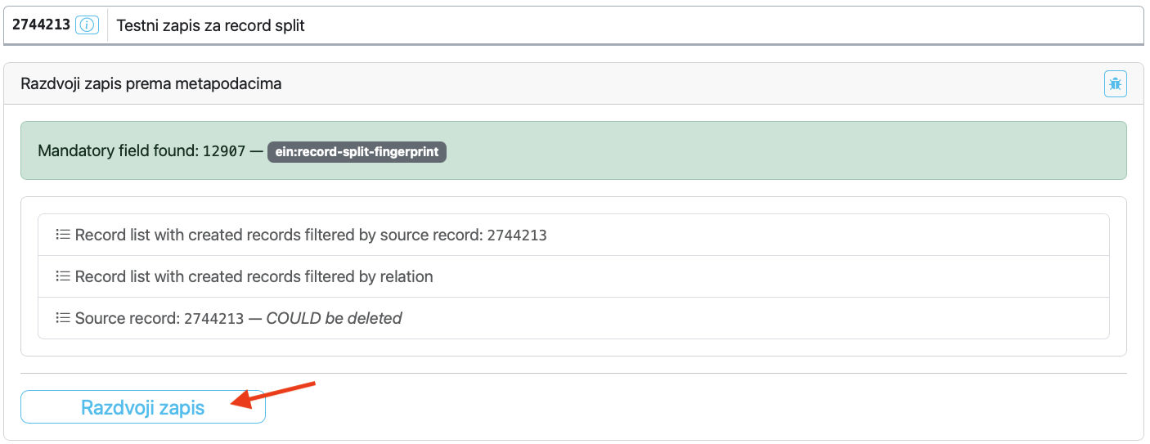
Task: Click 2744213 in the 'filtered by source record' row
Action: pos(517,235)
